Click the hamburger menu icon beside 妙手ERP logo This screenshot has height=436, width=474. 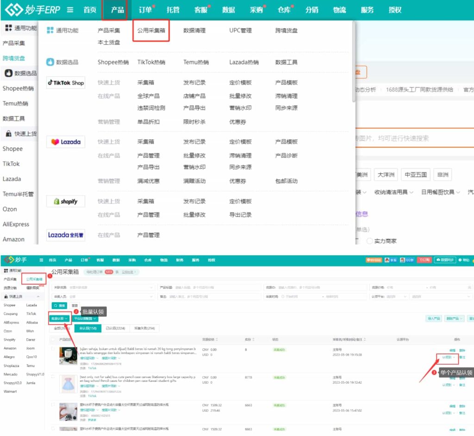(x=70, y=10)
